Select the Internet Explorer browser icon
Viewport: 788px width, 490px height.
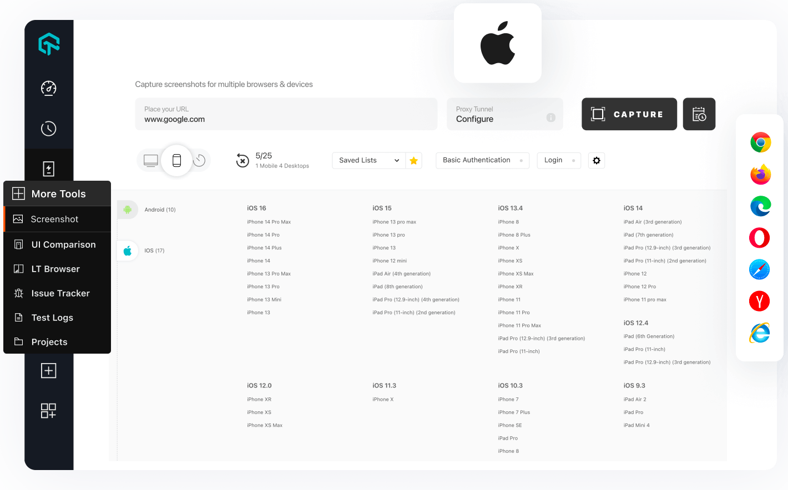(x=760, y=333)
